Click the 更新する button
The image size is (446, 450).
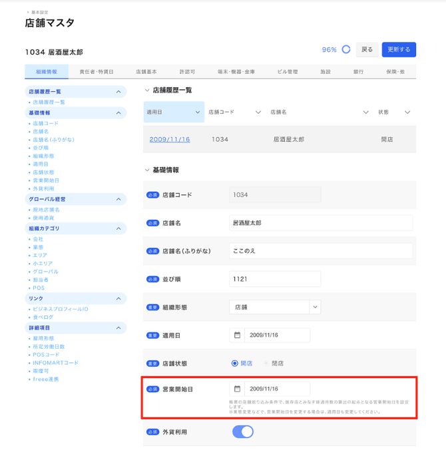click(x=399, y=49)
